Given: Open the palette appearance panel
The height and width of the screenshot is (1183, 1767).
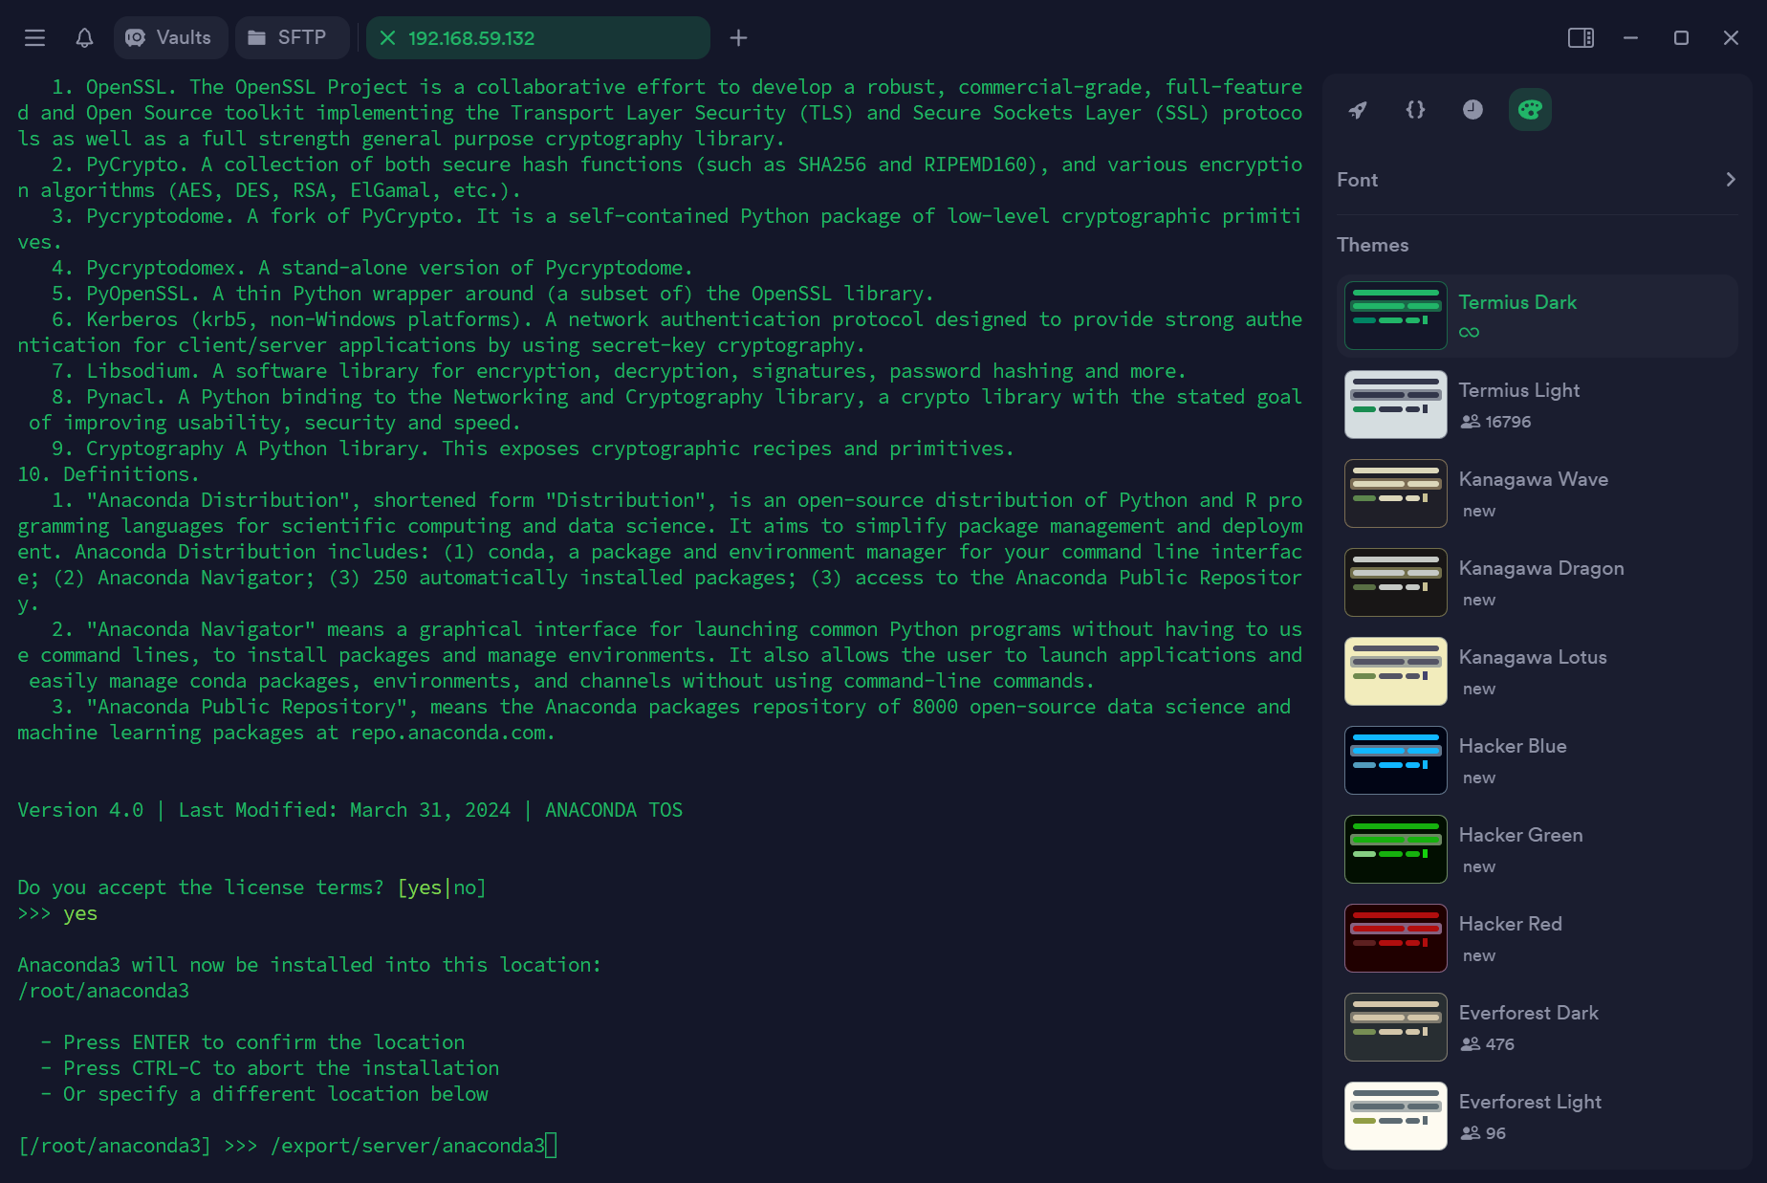Looking at the screenshot, I should pyautogui.click(x=1530, y=110).
